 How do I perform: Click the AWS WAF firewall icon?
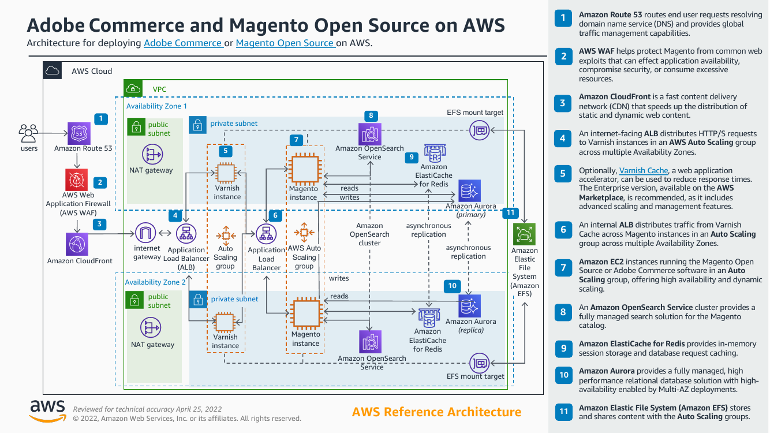pos(78,180)
